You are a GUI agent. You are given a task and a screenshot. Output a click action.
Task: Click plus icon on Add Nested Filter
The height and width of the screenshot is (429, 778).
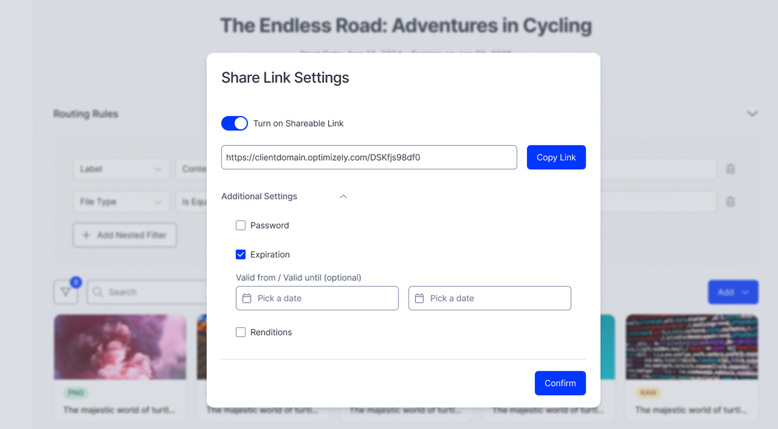[86, 235]
